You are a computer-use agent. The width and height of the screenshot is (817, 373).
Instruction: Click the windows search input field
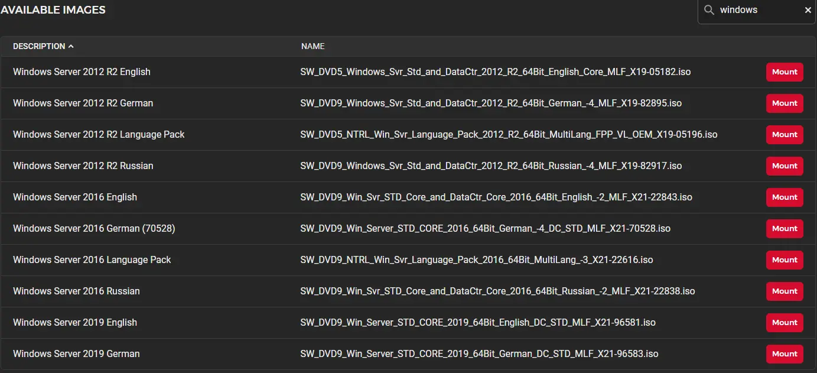coord(756,10)
